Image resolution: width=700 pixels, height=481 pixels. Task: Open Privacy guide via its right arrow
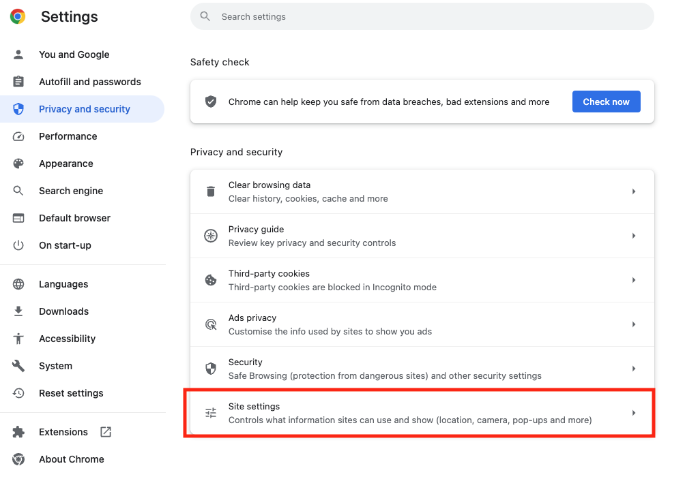pyautogui.click(x=634, y=235)
